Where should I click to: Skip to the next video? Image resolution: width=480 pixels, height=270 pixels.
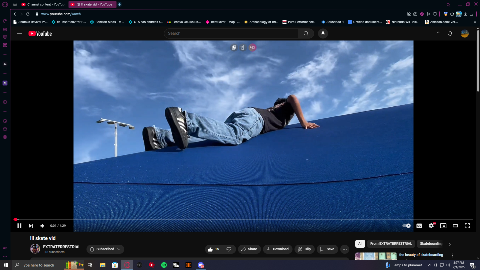31,226
